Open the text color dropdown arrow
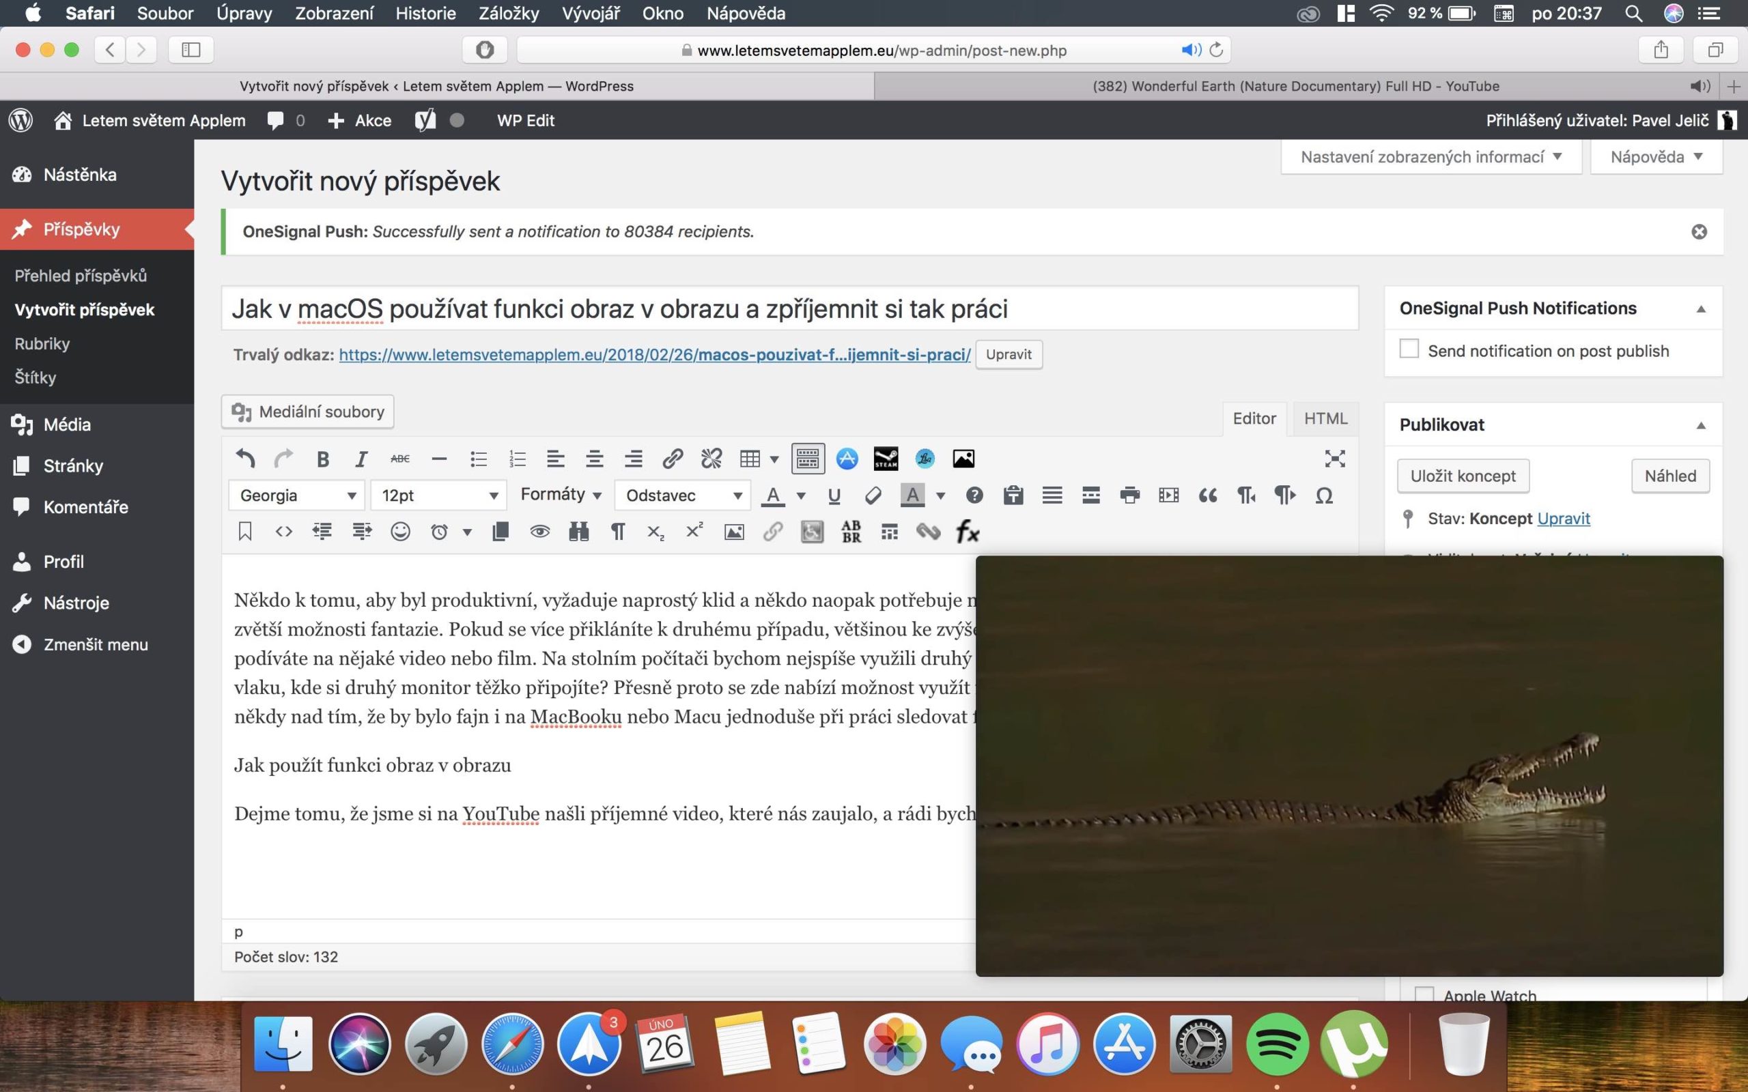Image resolution: width=1748 pixels, height=1092 pixels. click(801, 495)
